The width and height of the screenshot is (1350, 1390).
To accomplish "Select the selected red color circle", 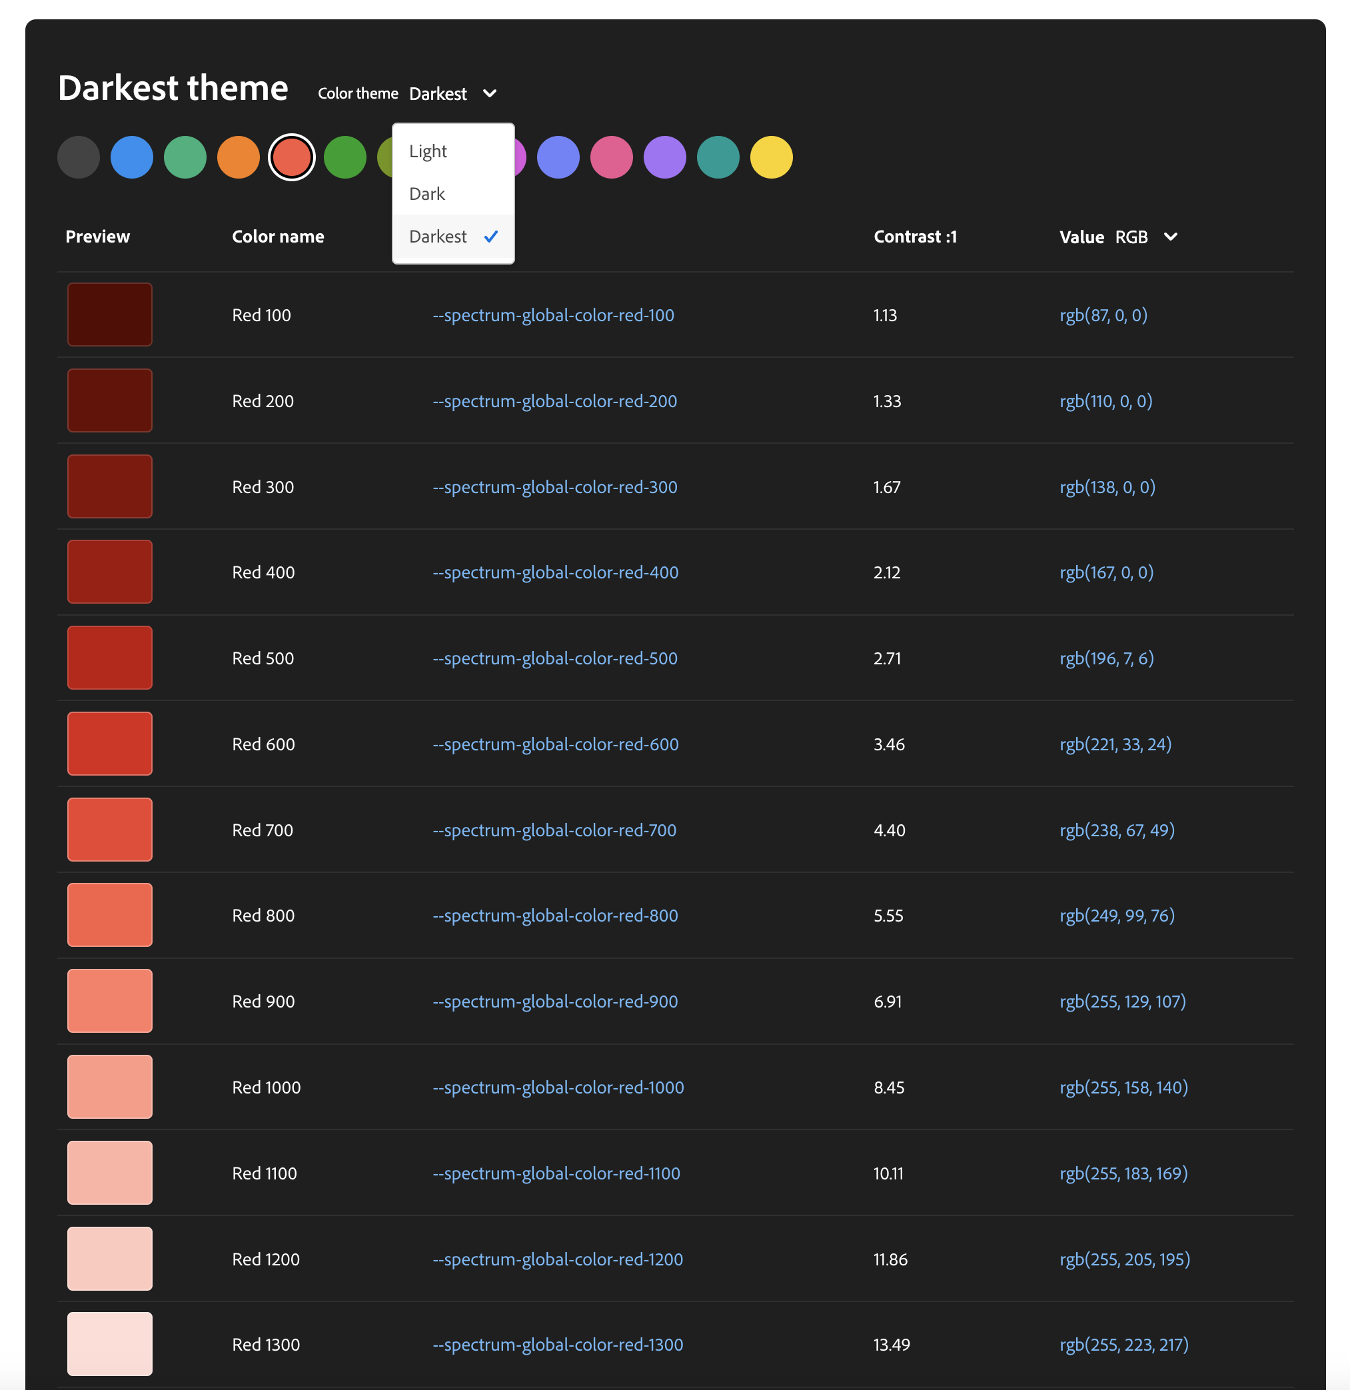I will click(x=291, y=157).
